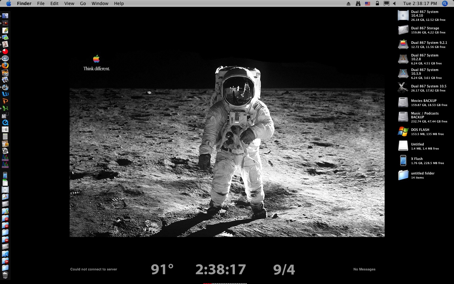Open the Finder menu

tap(24, 3)
